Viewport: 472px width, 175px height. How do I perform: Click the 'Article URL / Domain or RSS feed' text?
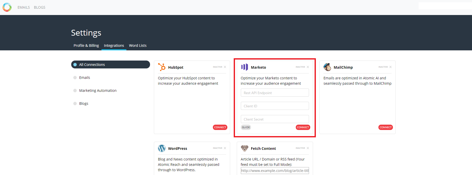(x=273, y=162)
